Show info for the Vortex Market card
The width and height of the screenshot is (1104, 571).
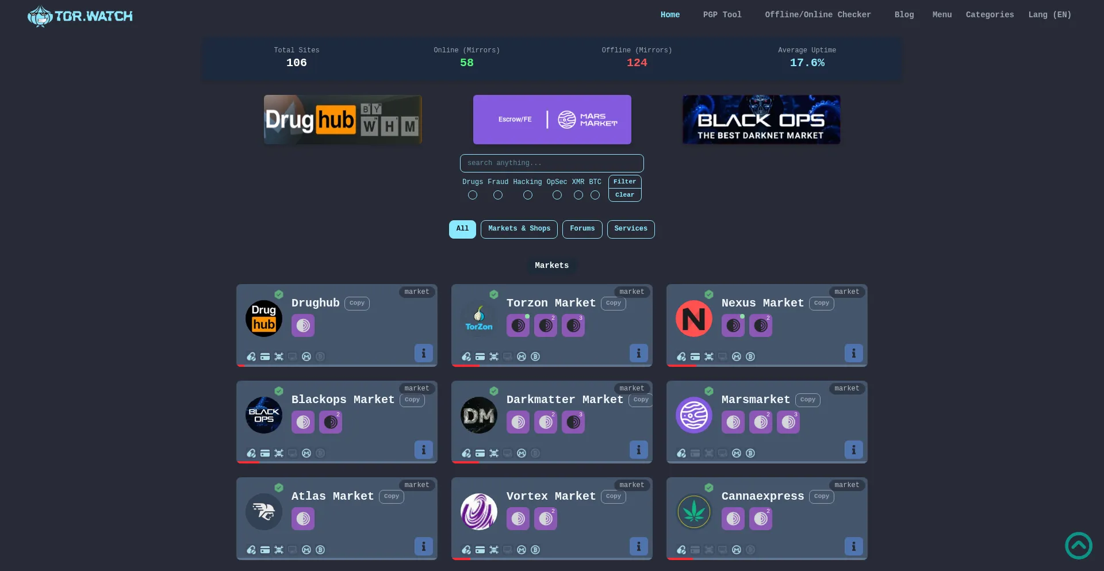coord(638,546)
